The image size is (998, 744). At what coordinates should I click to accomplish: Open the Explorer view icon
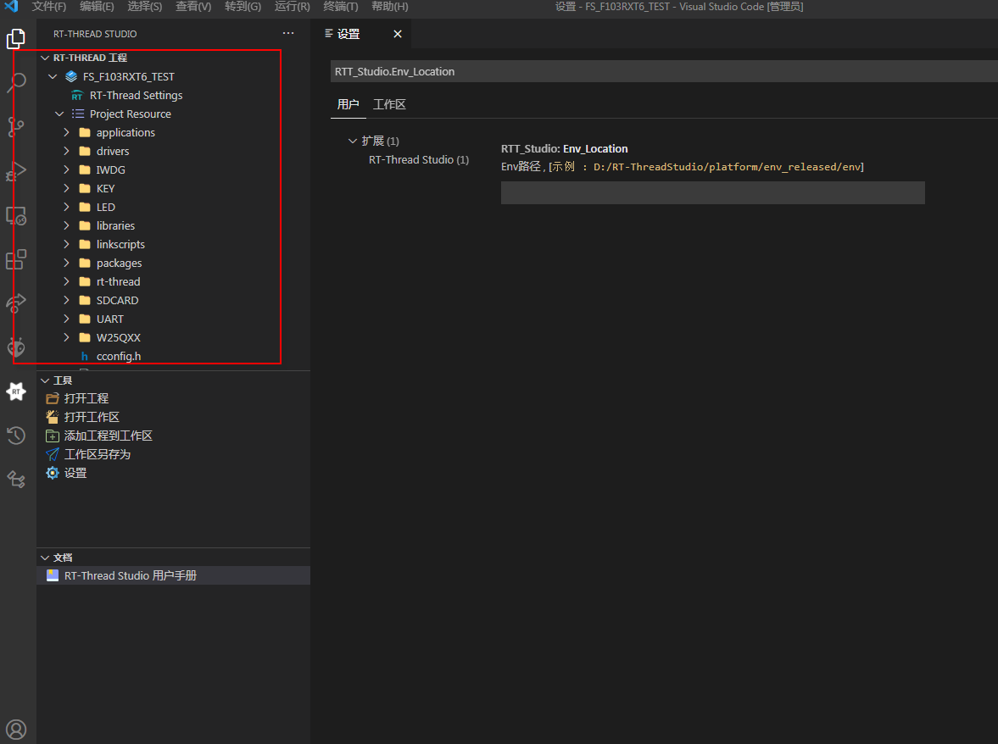coord(16,38)
